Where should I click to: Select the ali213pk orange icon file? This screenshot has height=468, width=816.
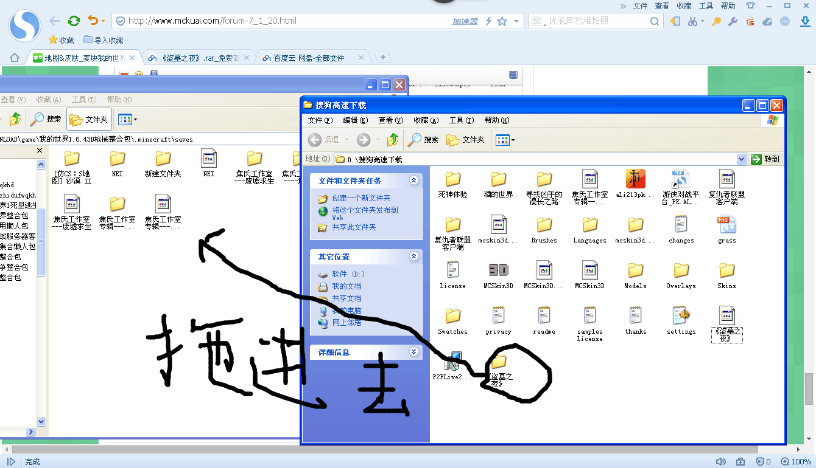tap(635, 179)
